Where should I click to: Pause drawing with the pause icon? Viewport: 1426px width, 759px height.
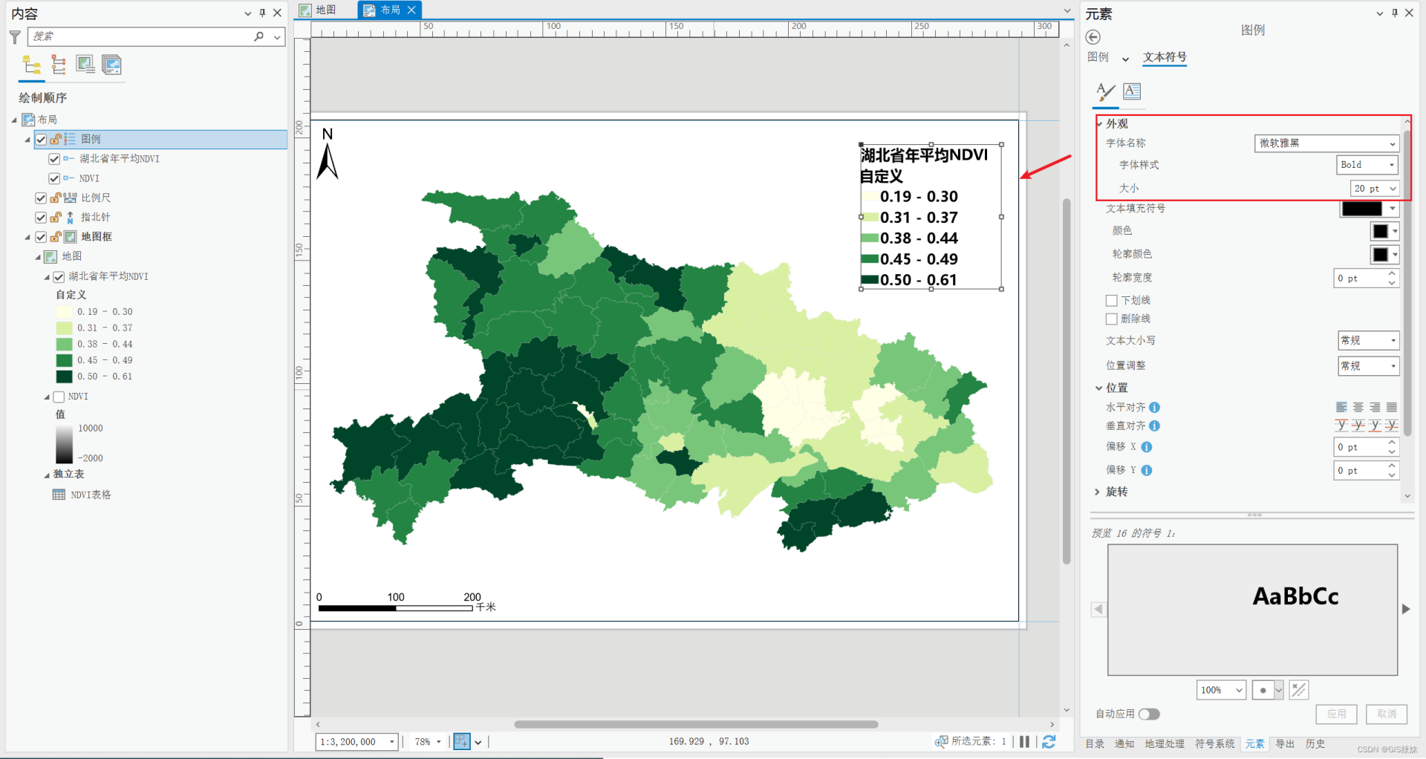click(x=1024, y=741)
